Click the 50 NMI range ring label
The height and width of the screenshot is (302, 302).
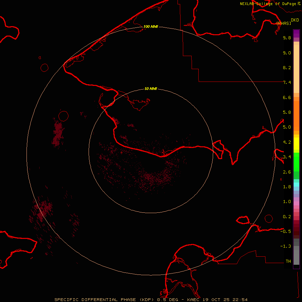(151, 89)
